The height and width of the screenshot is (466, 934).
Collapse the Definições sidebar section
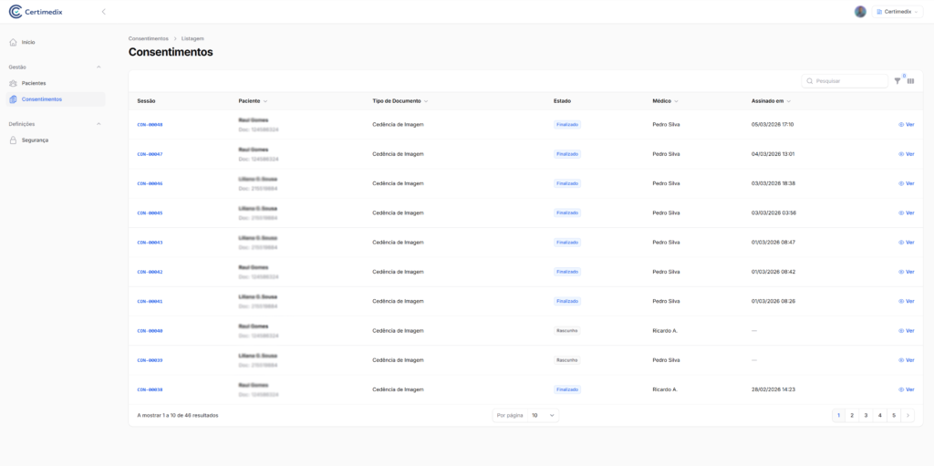pos(99,124)
